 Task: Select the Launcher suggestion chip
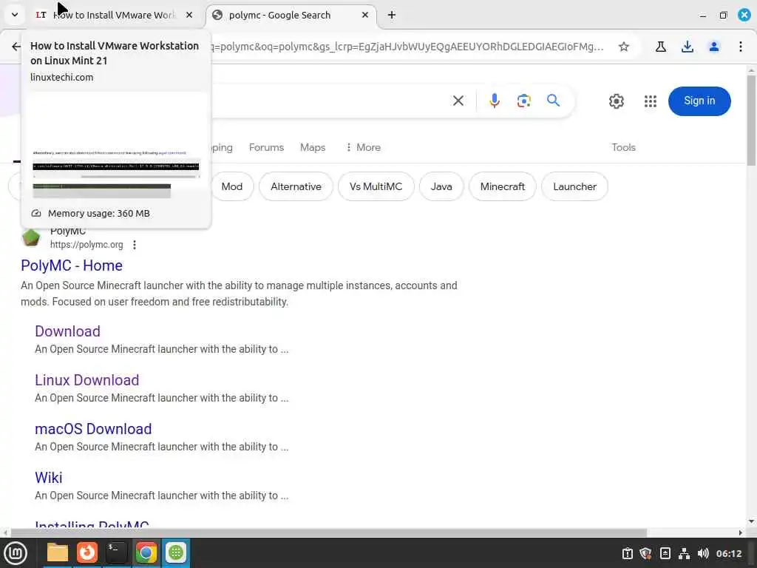574,186
